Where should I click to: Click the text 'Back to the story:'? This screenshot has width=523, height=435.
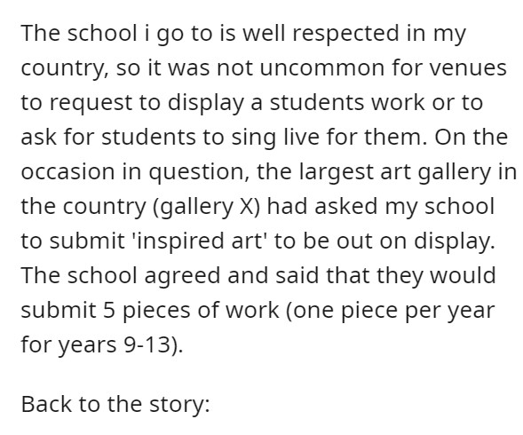point(115,404)
